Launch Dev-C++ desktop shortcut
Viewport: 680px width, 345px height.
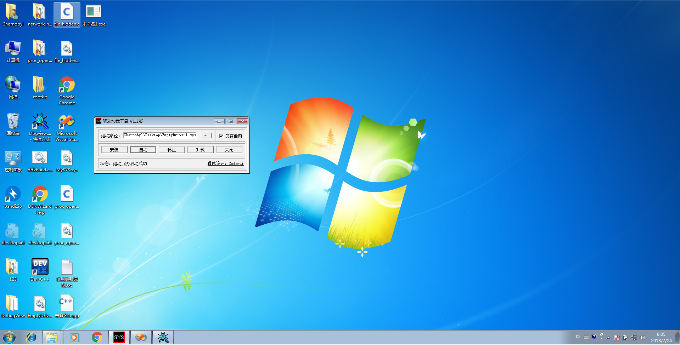[x=40, y=270]
